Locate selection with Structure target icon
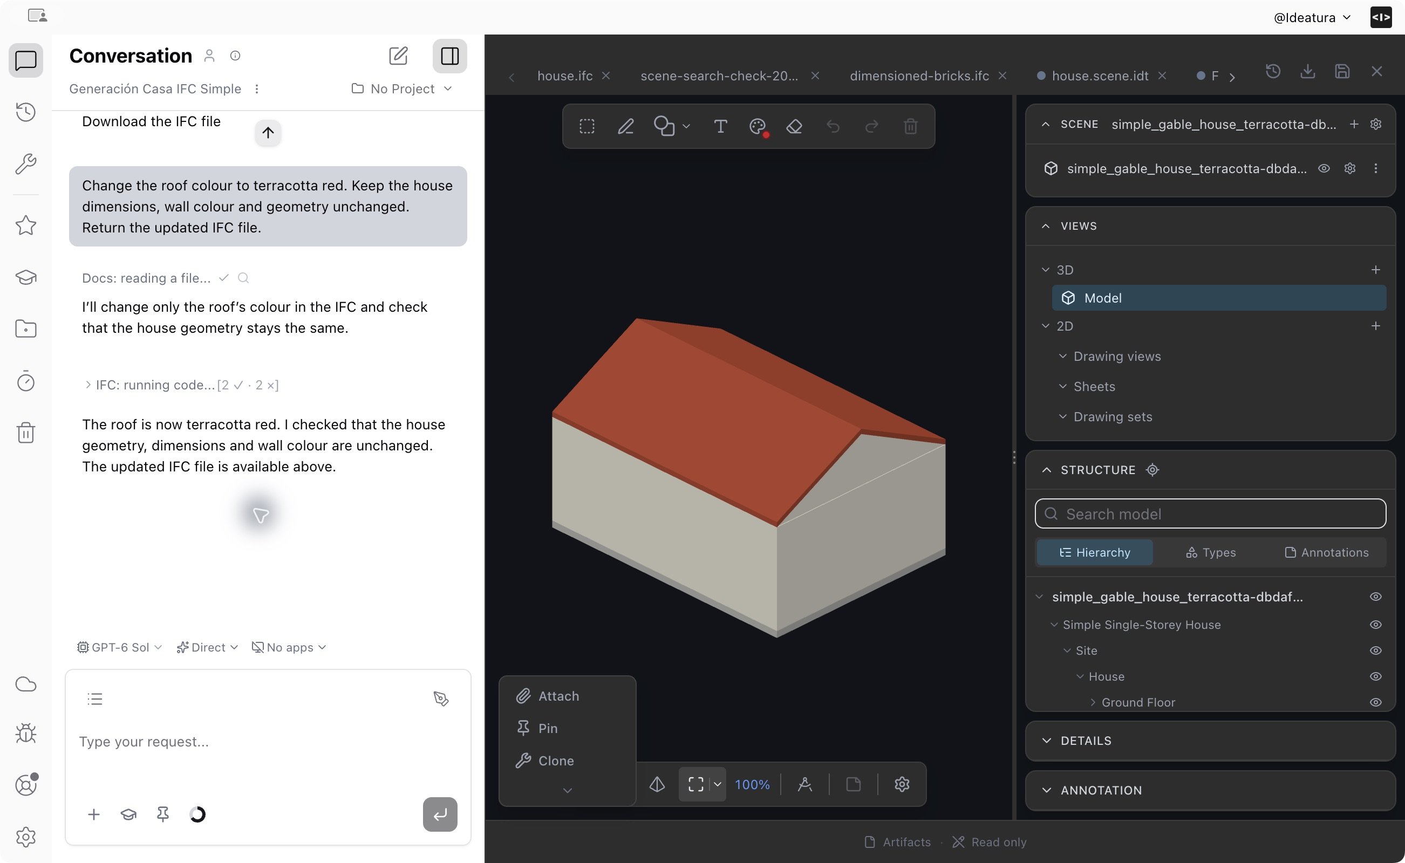Viewport: 1405px width, 863px height. pyautogui.click(x=1152, y=470)
